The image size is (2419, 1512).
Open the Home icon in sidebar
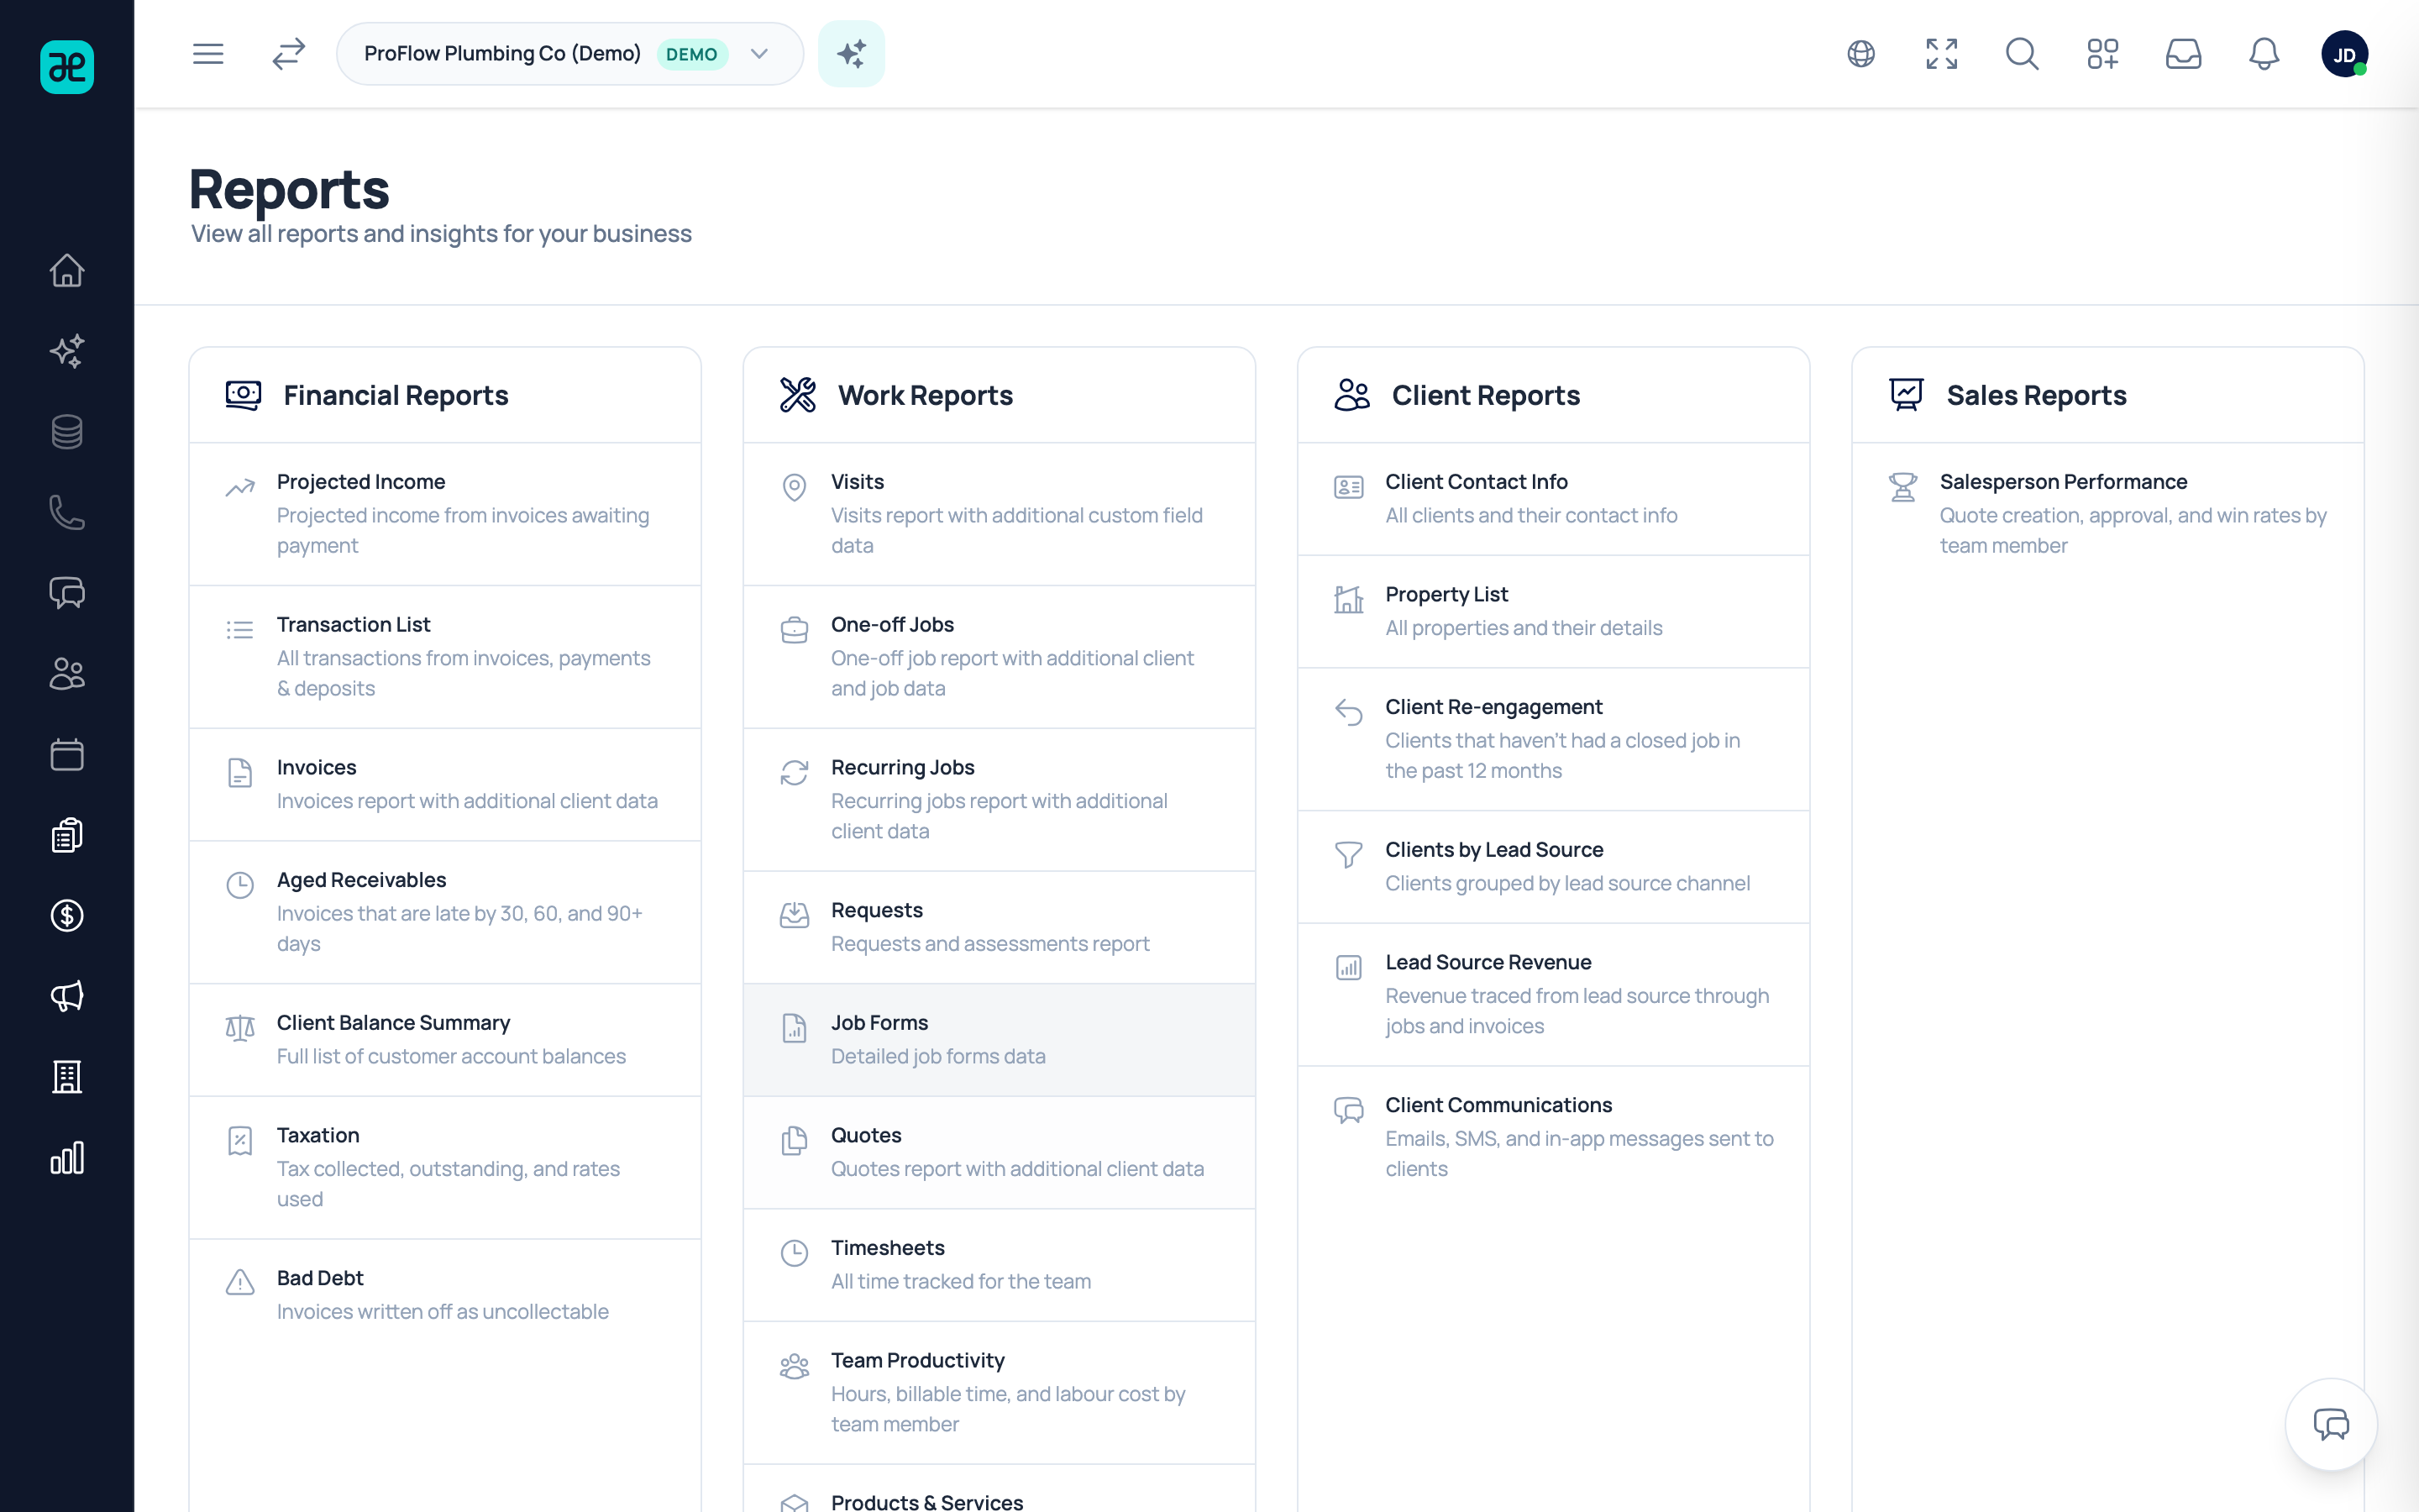coord(67,270)
